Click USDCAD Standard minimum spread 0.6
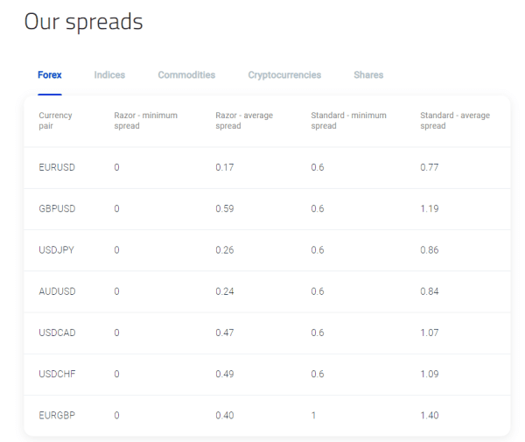 [x=318, y=333]
